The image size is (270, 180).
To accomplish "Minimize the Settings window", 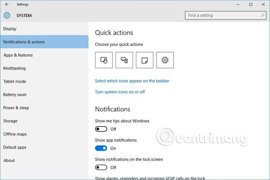I will click(238, 5).
